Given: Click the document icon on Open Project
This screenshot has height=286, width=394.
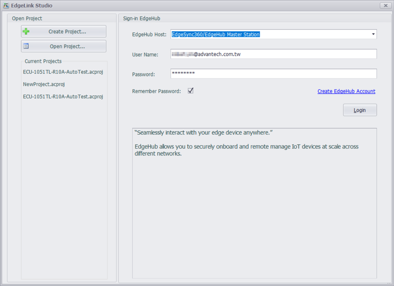Looking at the screenshot, I should (26, 46).
